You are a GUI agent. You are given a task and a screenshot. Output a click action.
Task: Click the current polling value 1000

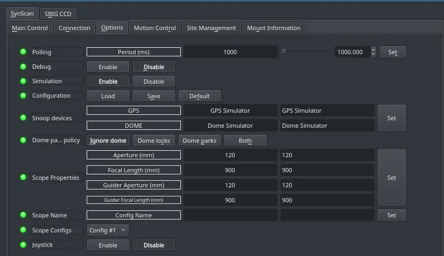point(230,52)
